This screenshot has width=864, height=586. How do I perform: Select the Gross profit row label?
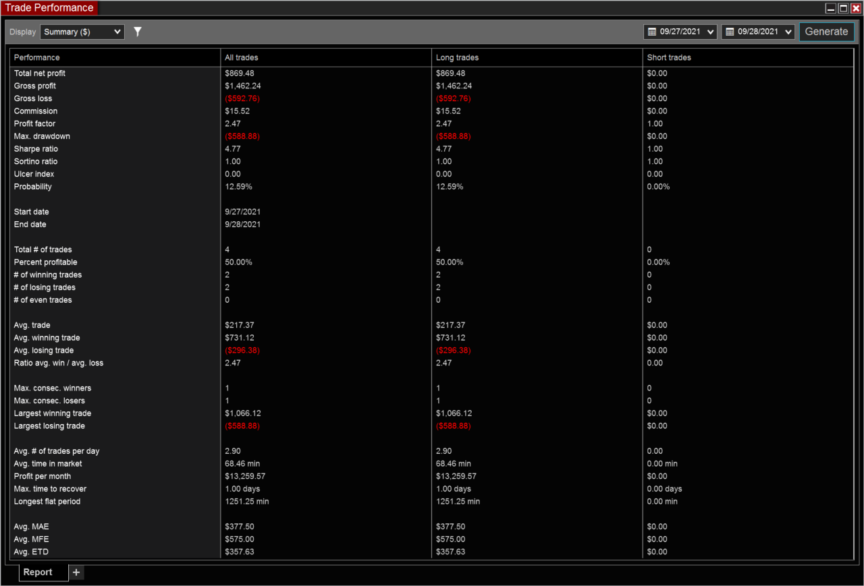coord(35,86)
